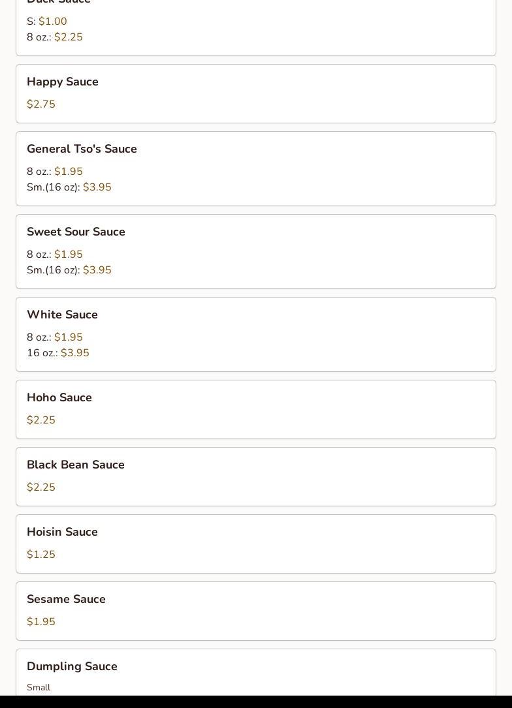Pick General Tso's Sauce Sm.(16 oz) size
512x708 pixels.
tap(69, 187)
